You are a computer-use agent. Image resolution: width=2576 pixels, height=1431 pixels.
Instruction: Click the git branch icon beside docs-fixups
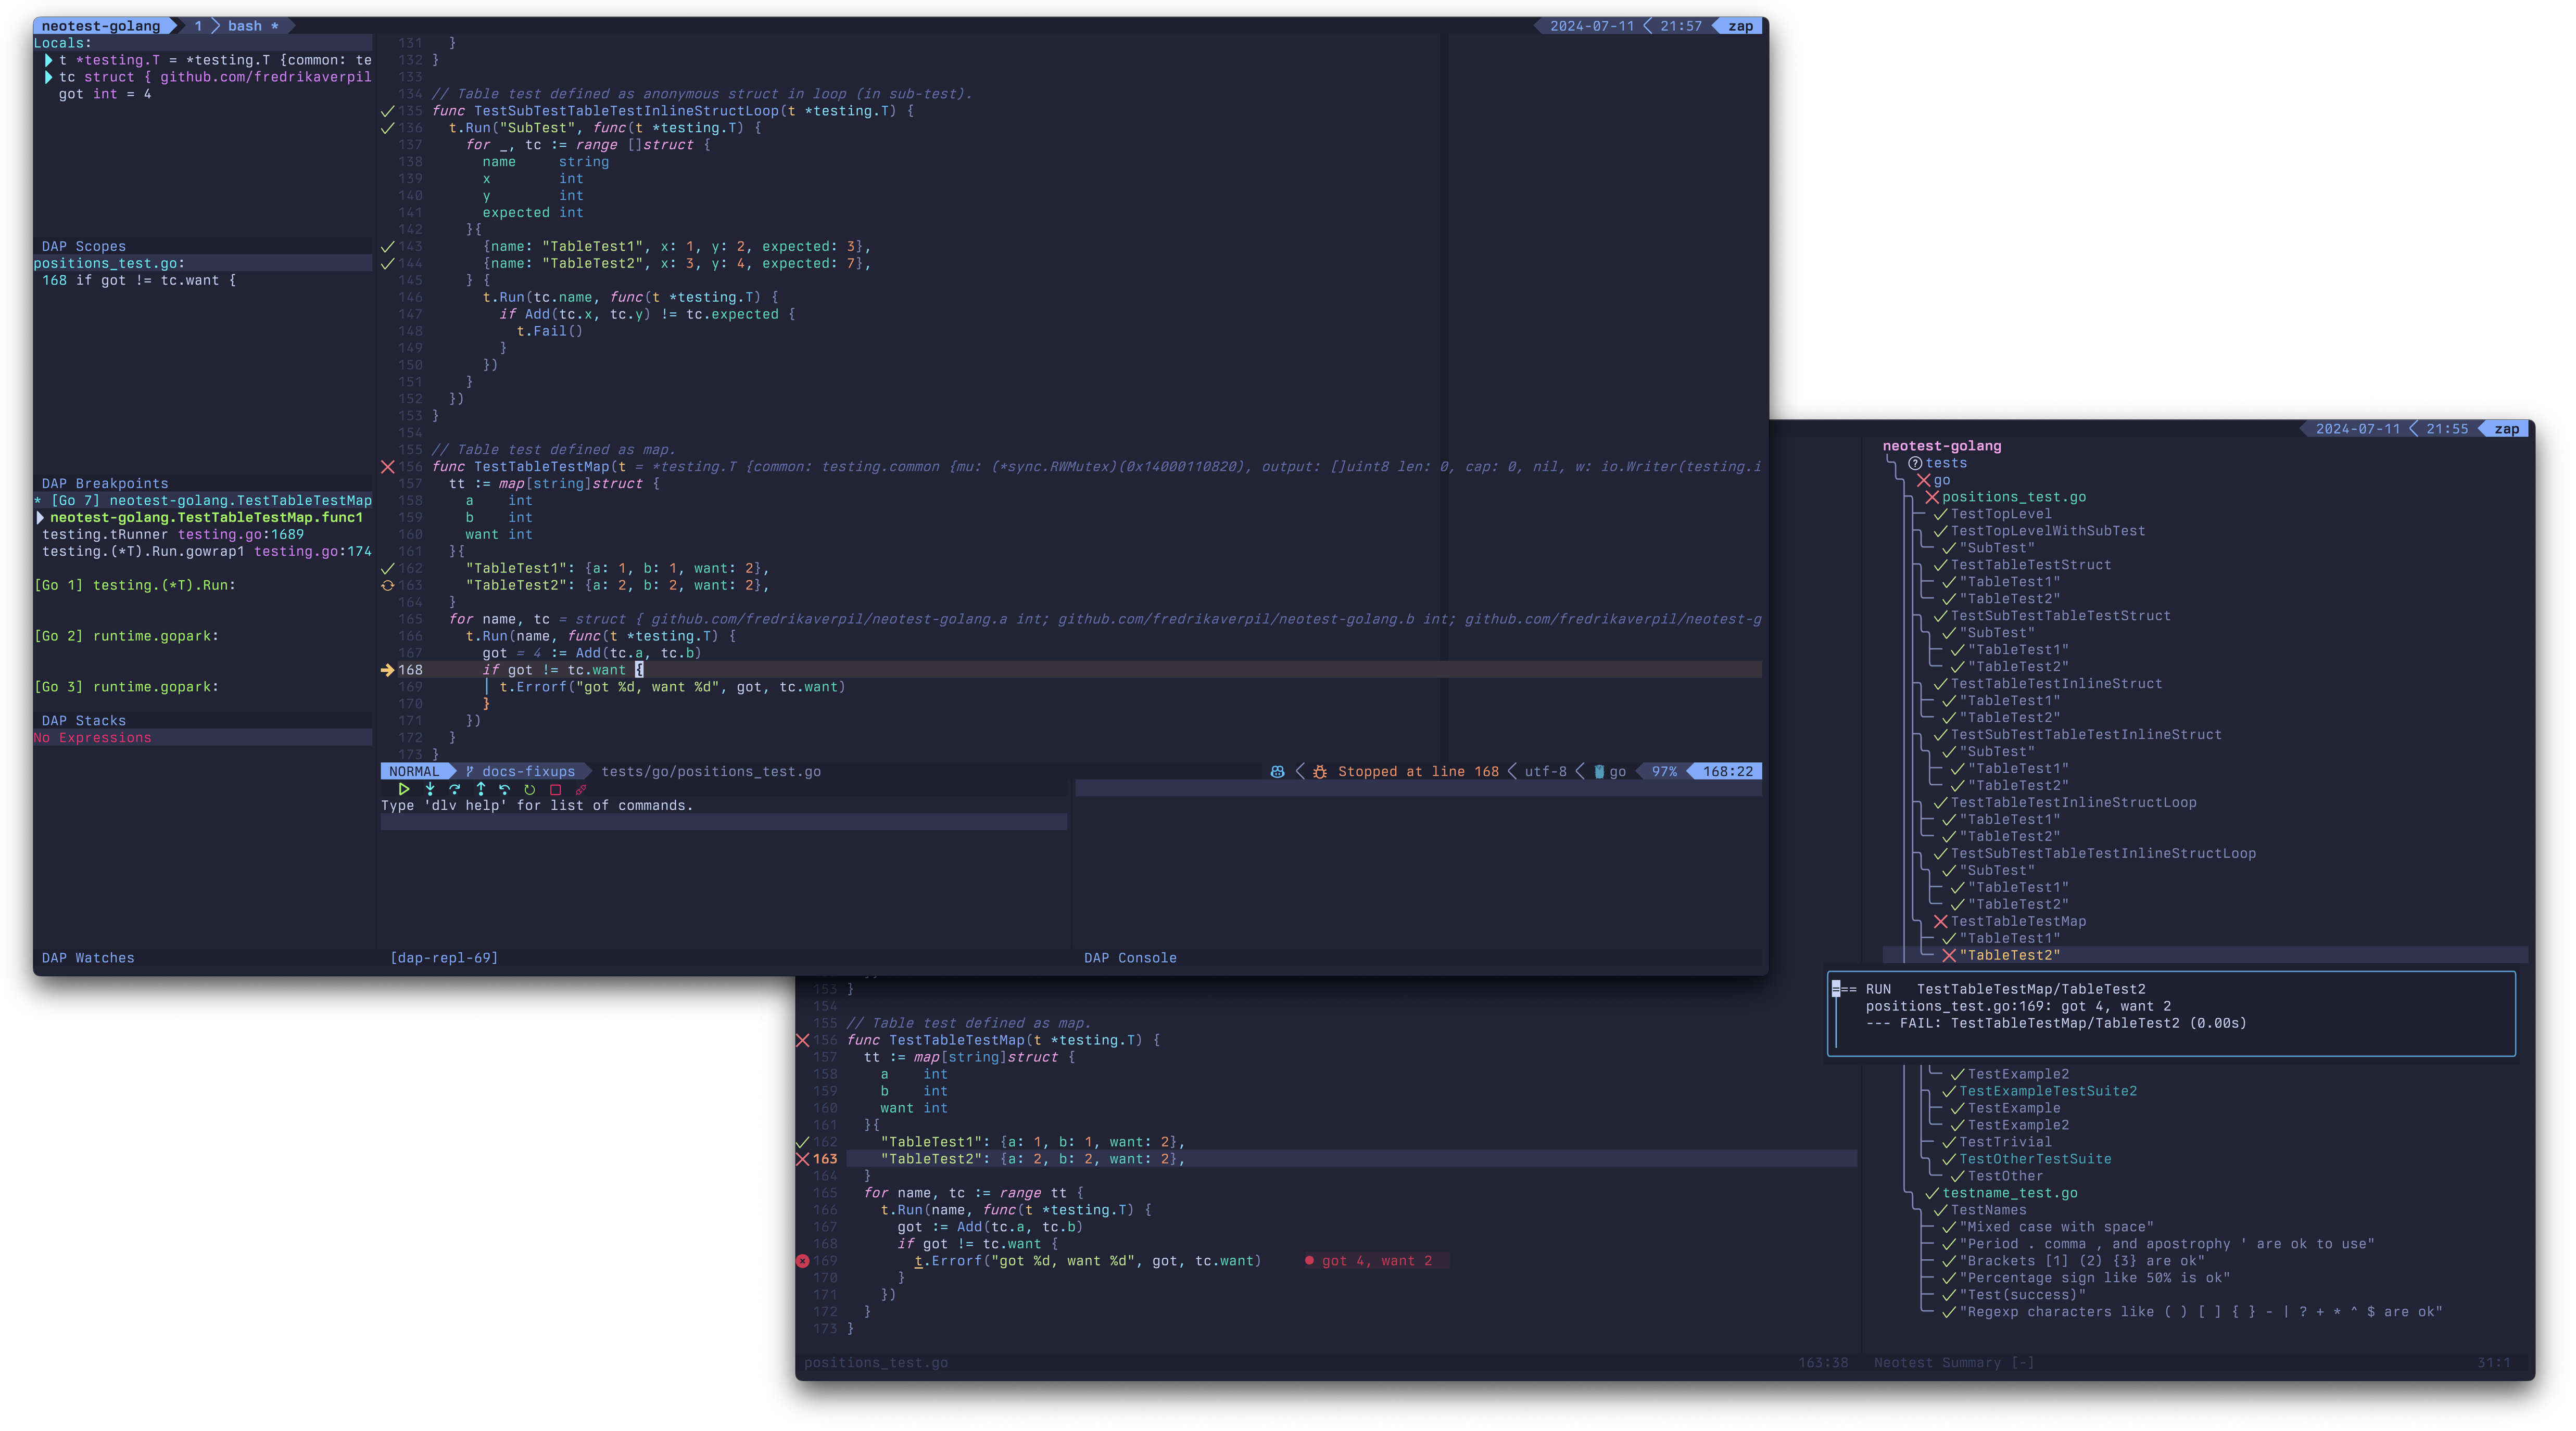pos(470,772)
